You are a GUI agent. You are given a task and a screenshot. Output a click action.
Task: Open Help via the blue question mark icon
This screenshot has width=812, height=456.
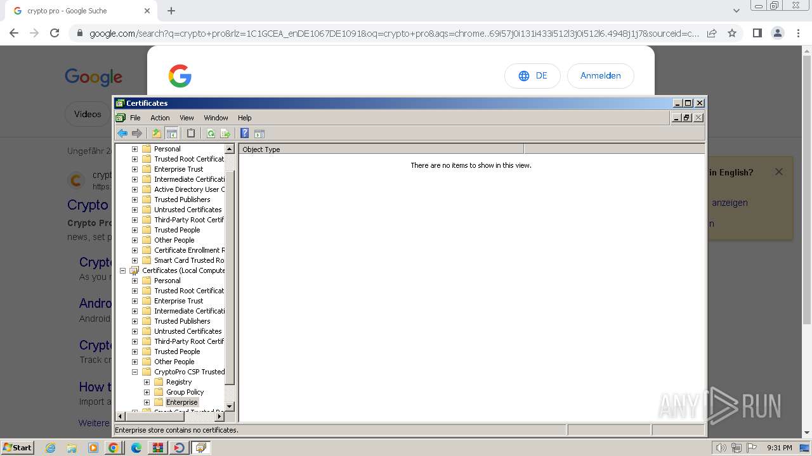click(244, 133)
